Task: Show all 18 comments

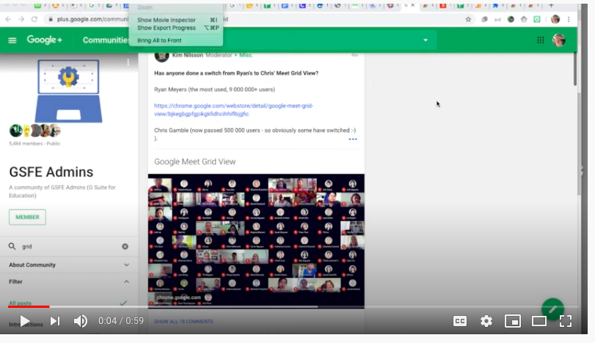Action: (x=183, y=322)
